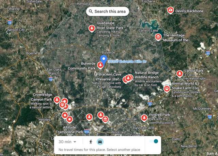Click the McQueeney label
The image size is (218, 156).
tap(202, 109)
